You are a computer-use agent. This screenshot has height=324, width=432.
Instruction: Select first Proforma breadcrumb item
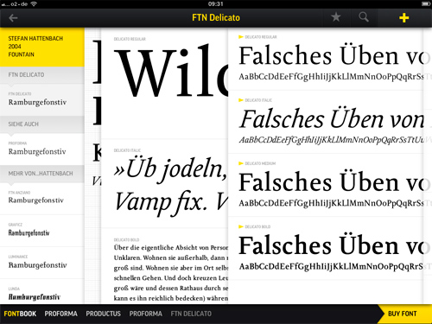60,314
